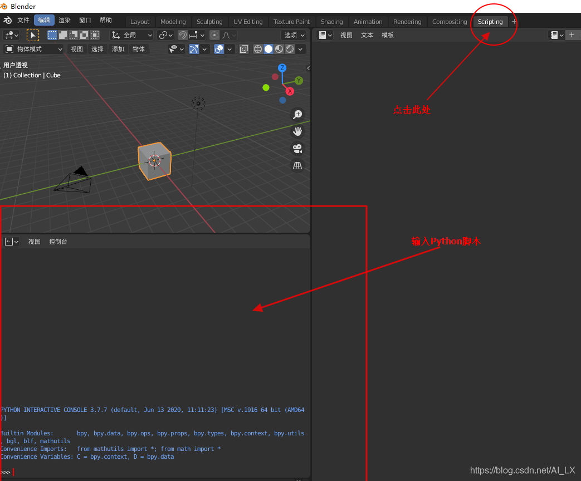Click the 模板 menu in text editor header

(x=388, y=35)
